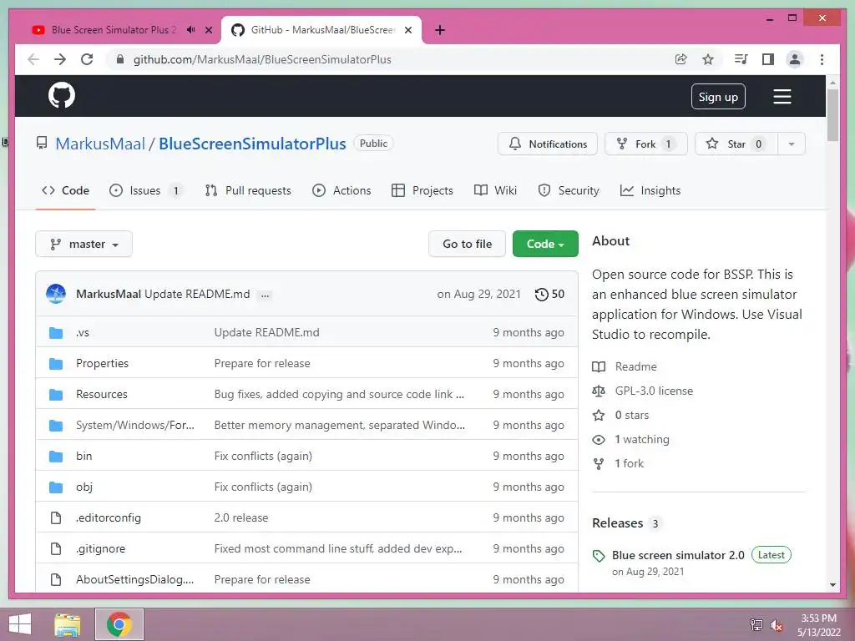Viewport: 855px width, 641px height.
Task: Switch to the Code tab
Action: click(x=65, y=191)
